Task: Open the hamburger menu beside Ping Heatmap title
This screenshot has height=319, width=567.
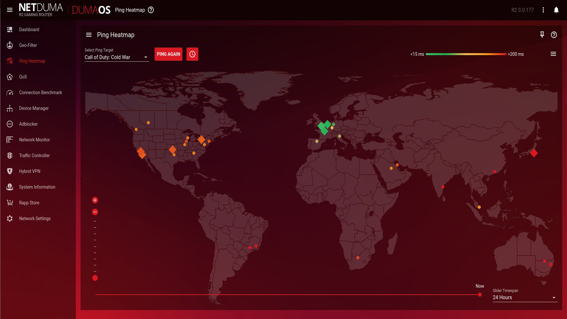Action: (89, 35)
